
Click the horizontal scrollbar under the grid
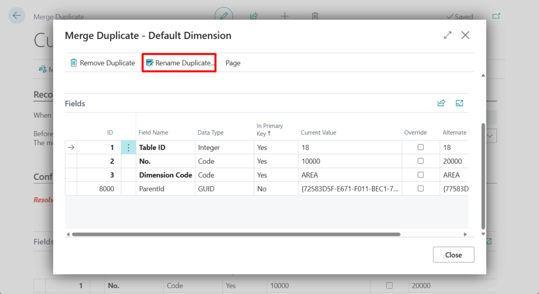pyautogui.click(x=236, y=234)
